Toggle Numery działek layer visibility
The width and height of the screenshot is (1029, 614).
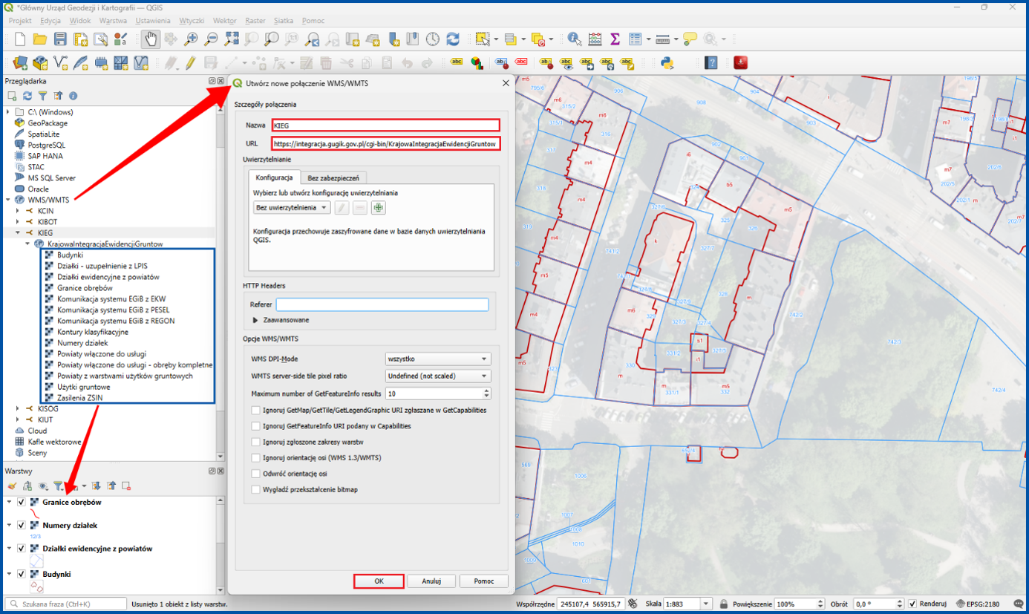21,525
